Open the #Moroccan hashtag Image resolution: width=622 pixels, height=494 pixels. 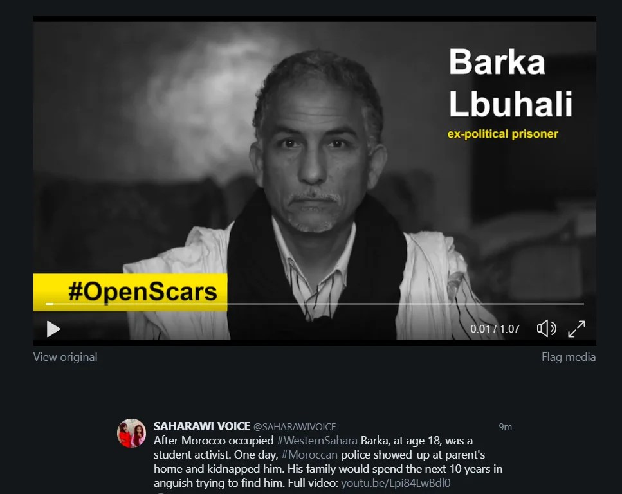tap(309, 455)
